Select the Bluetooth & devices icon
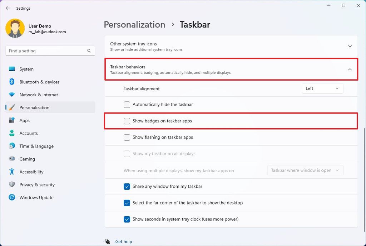The height and width of the screenshot is (246, 366). 12,82
